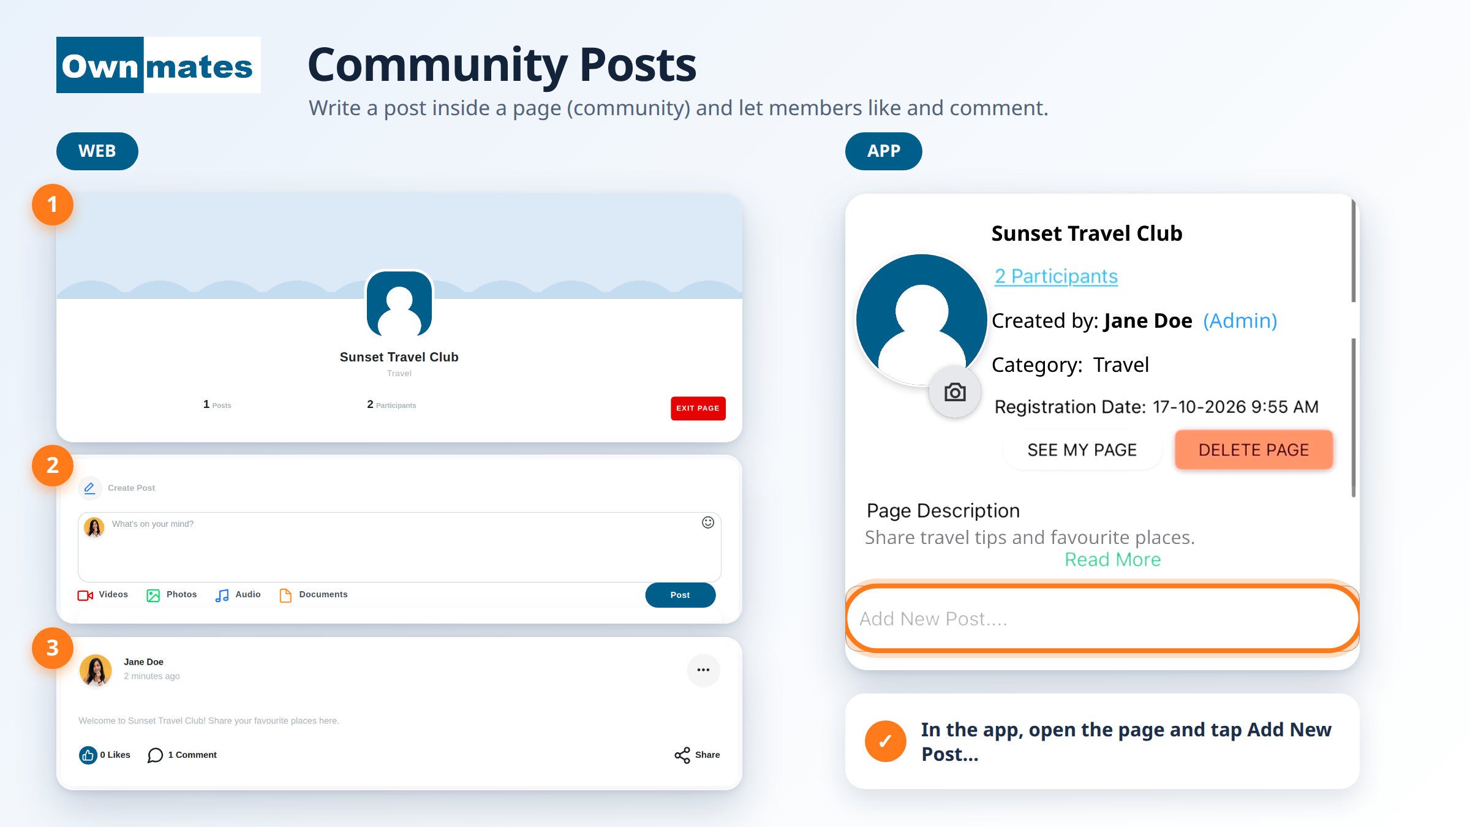The height and width of the screenshot is (827, 1470).
Task: Attach Audio to the post
Action: click(238, 595)
